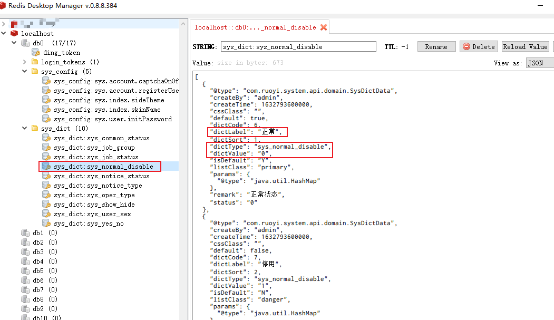This screenshot has height=320, width=554.
Task: Click the login_tokens folder icon
Action: point(35,62)
